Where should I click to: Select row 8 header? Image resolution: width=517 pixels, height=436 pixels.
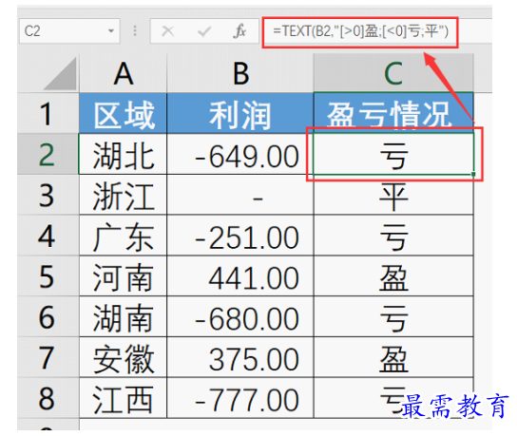[48, 398]
